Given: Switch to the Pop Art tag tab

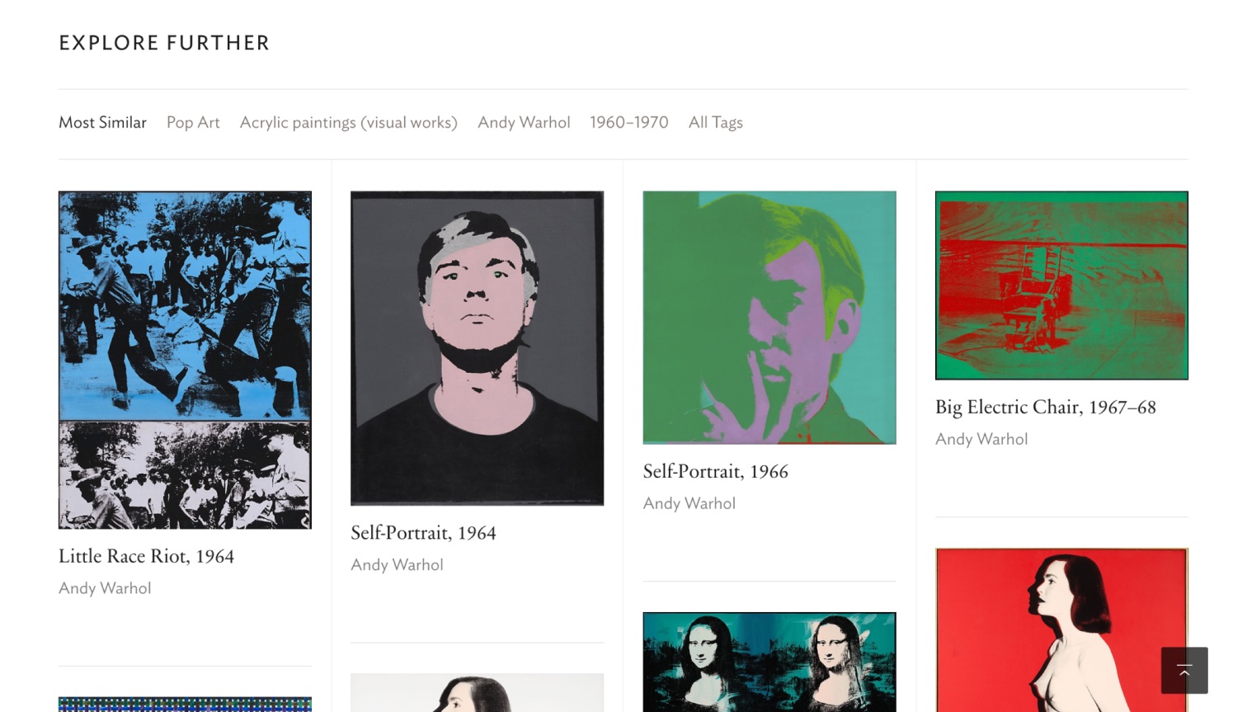Looking at the screenshot, I should tap(193, 122).
